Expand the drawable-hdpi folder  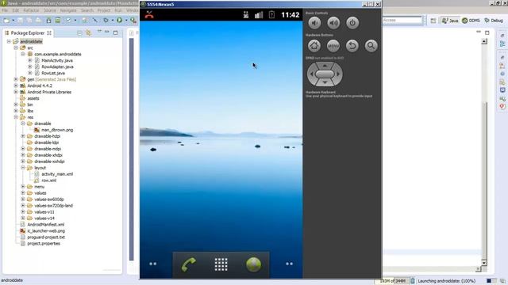click(23, 136)
